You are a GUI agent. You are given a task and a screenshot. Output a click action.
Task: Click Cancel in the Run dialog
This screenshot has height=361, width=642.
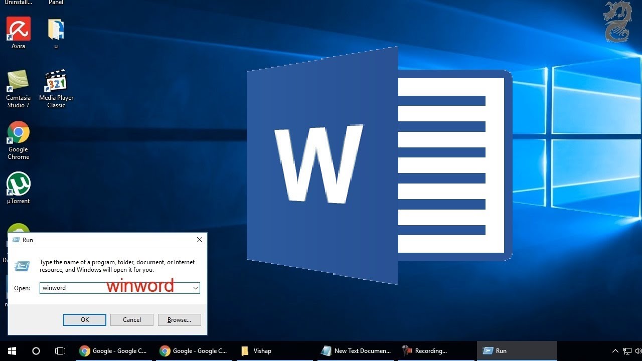tap(132, 320)
